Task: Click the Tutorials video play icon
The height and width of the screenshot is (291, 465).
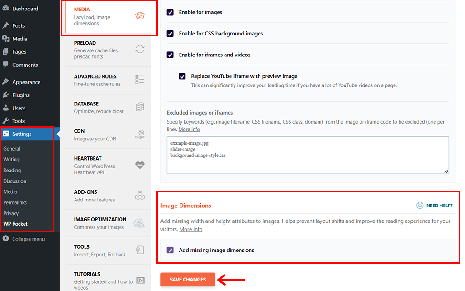Action: click(x=140, y=281)
